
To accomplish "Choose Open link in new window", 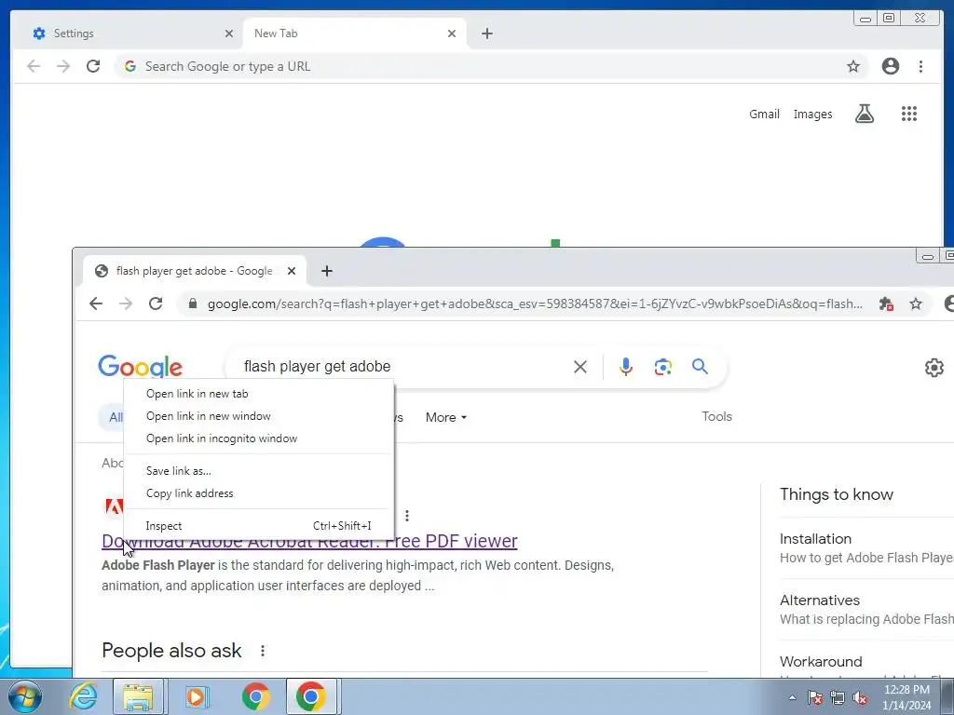I will coord(259,416).
